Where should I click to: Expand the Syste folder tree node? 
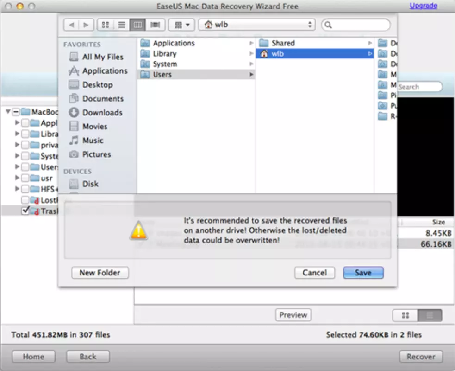click(x=18, y=155)
